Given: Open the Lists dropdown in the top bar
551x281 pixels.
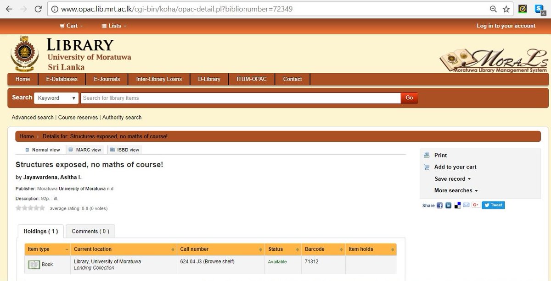Looking at the screenshot, I should click(x=114, y=26).
